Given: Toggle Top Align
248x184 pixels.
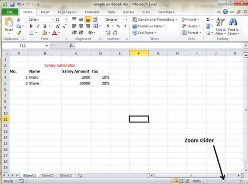Looking at the screenshot, I should tap(74, 19).
